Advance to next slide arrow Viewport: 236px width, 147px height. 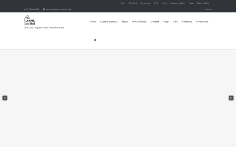click(231, 98)
